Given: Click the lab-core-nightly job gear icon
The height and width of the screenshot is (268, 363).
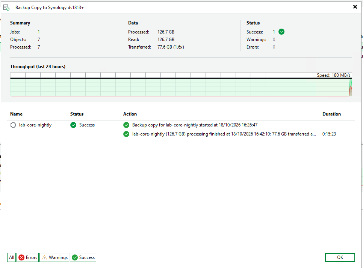Looking at the screenshot, I should pos(13,125).
